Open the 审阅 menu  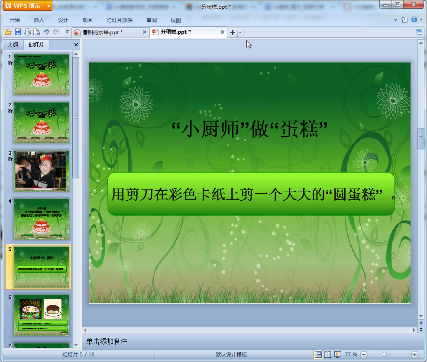click(x=152, y=20)
